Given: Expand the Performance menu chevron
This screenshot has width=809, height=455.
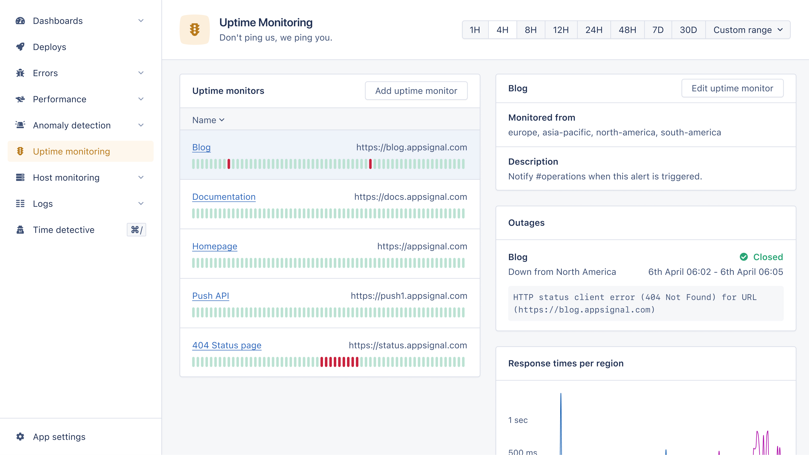Looking at the screenshot, I should pyautogui.click(x=141, y=99).
